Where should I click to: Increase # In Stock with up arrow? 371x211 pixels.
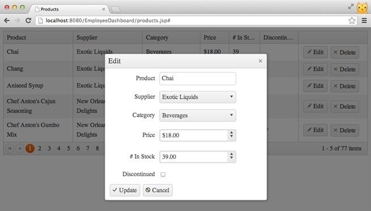click(x=232, y=154)
